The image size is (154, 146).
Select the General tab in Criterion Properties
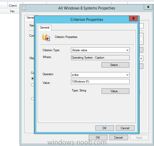45,28
